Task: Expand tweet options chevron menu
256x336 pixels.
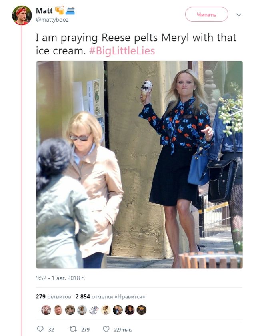Action: 239,15
